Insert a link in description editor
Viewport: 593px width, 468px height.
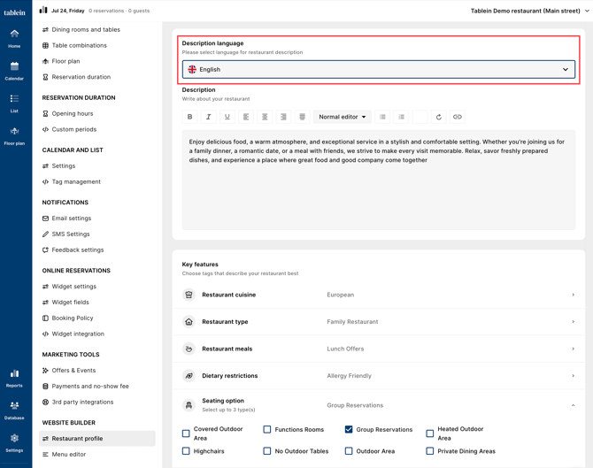pos(458,117)
